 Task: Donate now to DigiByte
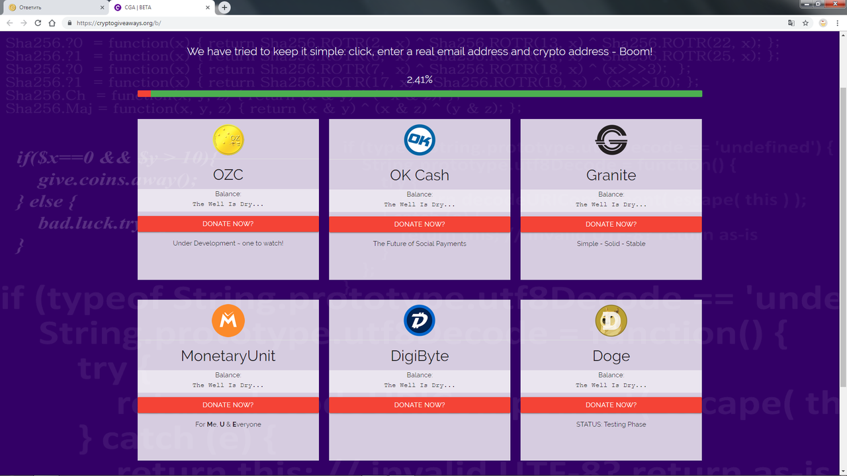420,405
